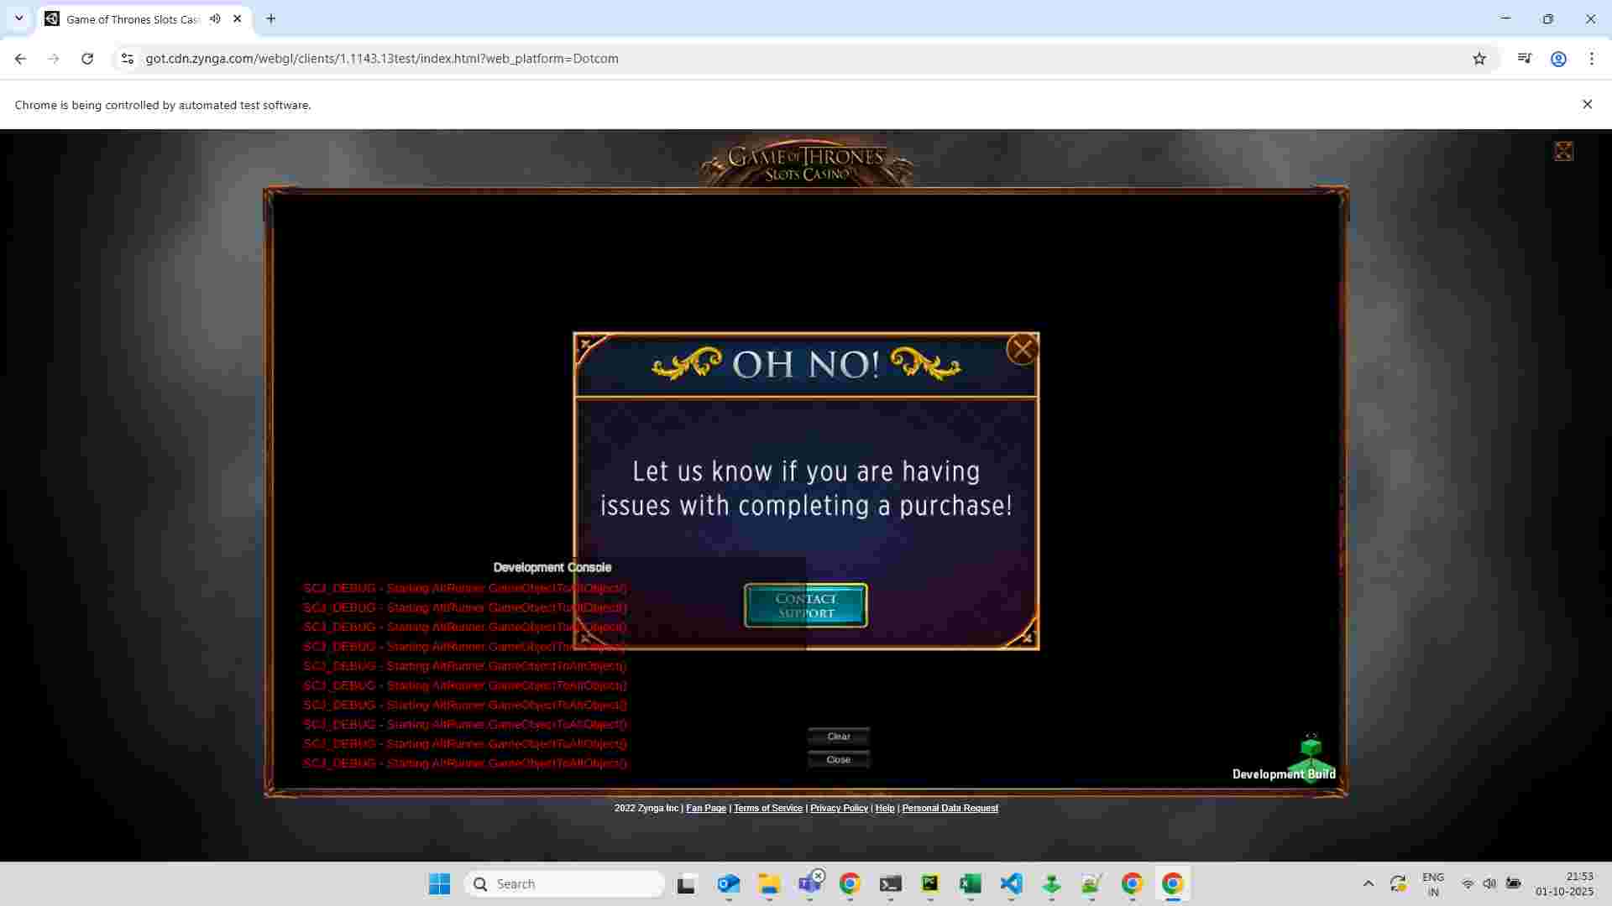Open the media control icon in toolbar
This screenshot has height=906, width=1612.
(1524, 59)
